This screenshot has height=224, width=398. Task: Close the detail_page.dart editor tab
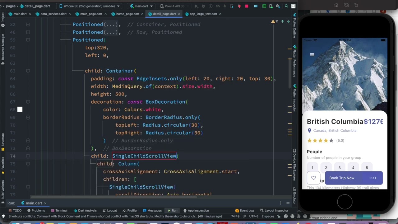(179, 14)
